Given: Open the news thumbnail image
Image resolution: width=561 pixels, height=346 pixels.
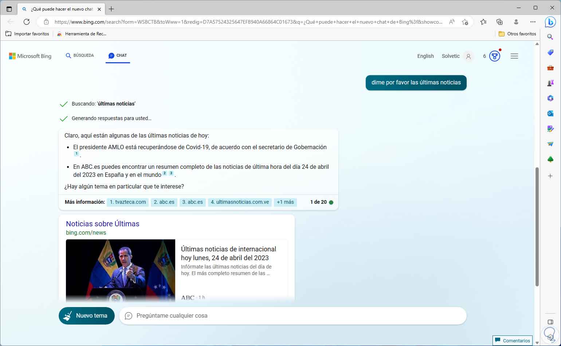Looking at the screenshot, I should point(121,270).
